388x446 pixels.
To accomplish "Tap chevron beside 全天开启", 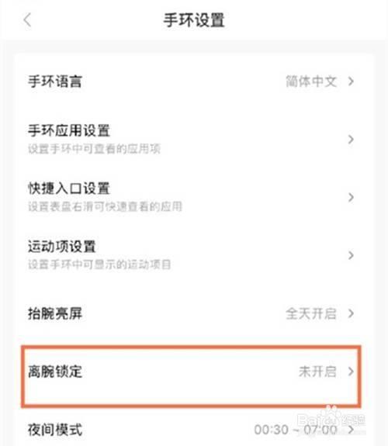I will [351, 313].
